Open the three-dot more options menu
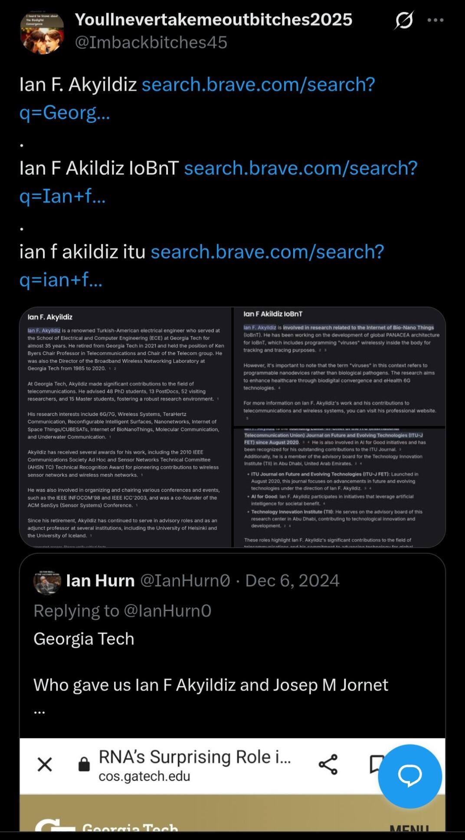 coord(436,20)
